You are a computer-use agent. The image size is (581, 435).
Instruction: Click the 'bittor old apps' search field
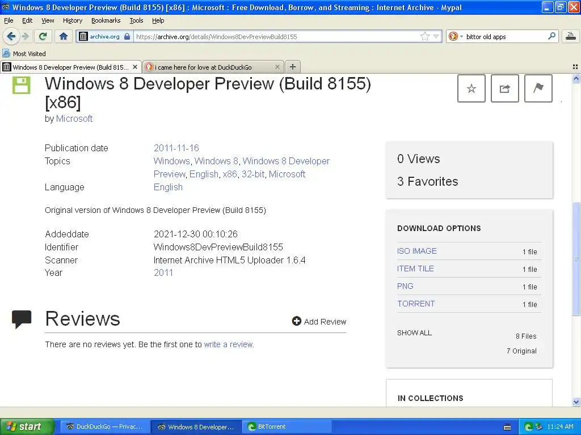pyautogui.click(x=505, y=36)
